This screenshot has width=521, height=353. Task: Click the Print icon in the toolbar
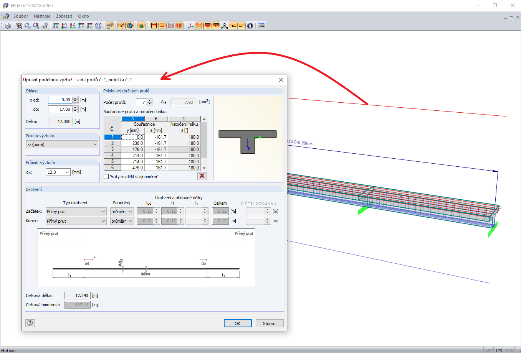pos(7,26)
